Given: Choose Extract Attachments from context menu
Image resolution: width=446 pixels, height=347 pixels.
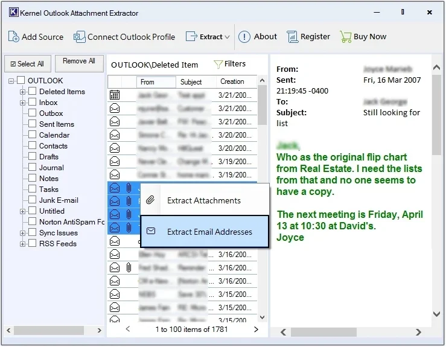Looking at the screenshot, I should coord(205,200).
